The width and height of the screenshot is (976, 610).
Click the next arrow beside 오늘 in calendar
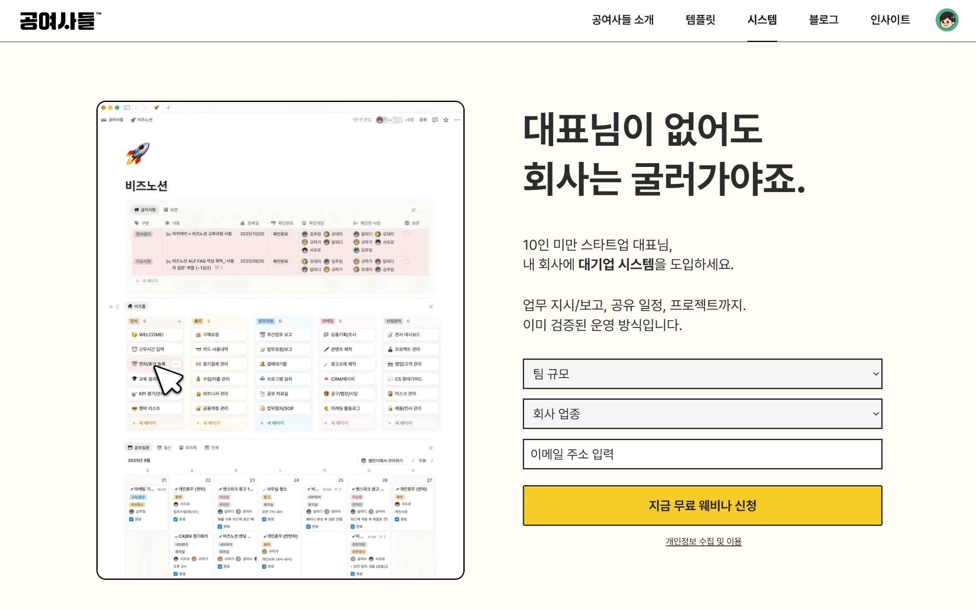click(x=432, y=460)
